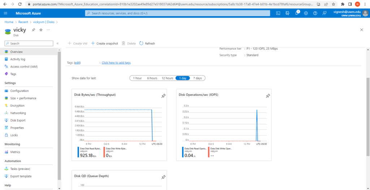Show data for last 6 hours
370x190 pixels.
pyautogui.click(x=152, y=78)
